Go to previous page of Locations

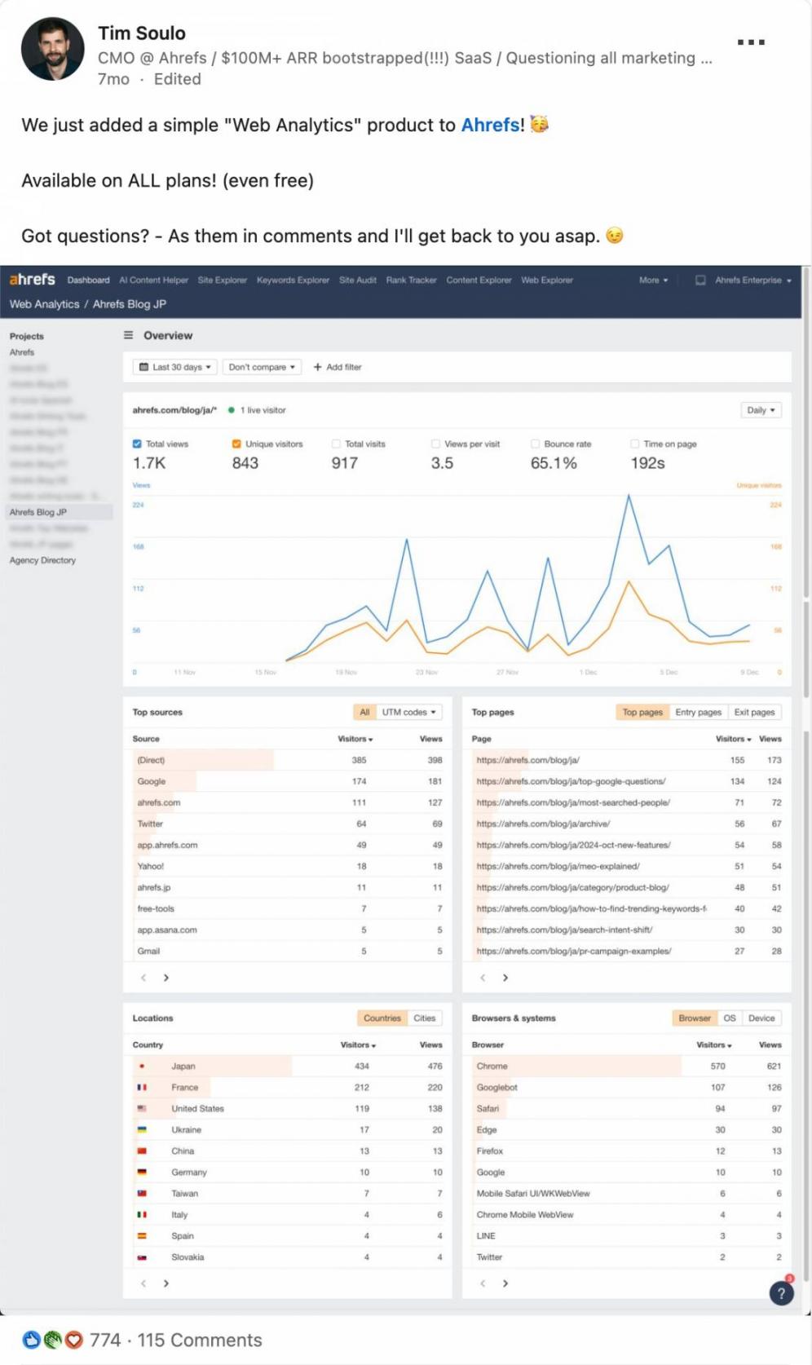(x=143, y=1283)
